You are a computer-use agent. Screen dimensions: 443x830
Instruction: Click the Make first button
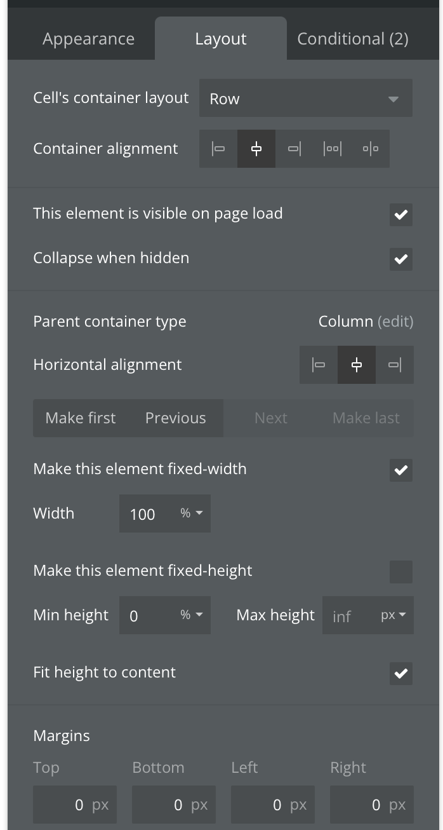coord(81,418)
